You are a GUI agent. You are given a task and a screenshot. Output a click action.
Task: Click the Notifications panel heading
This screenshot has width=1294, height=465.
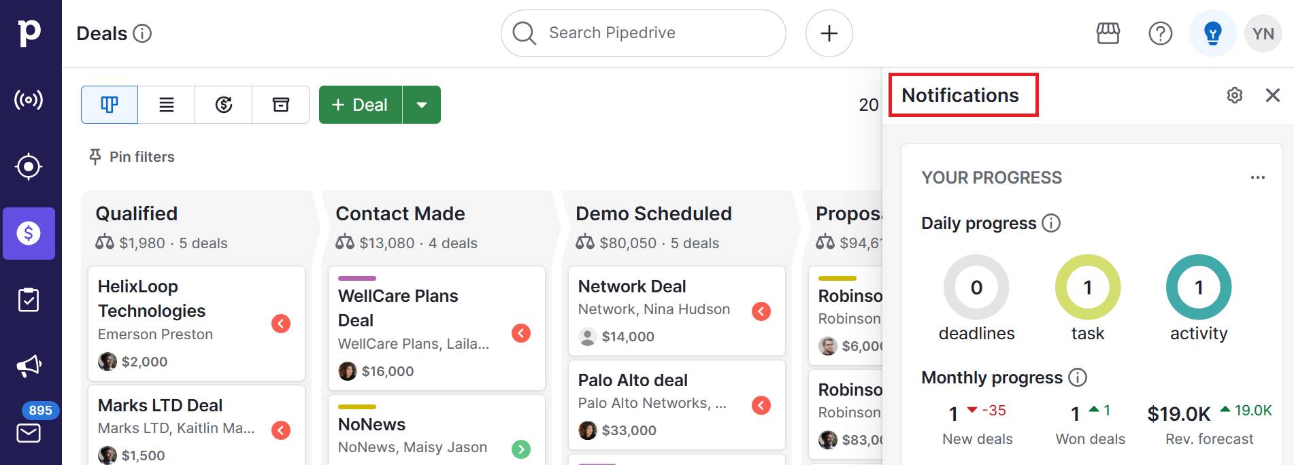pos(960,95)
